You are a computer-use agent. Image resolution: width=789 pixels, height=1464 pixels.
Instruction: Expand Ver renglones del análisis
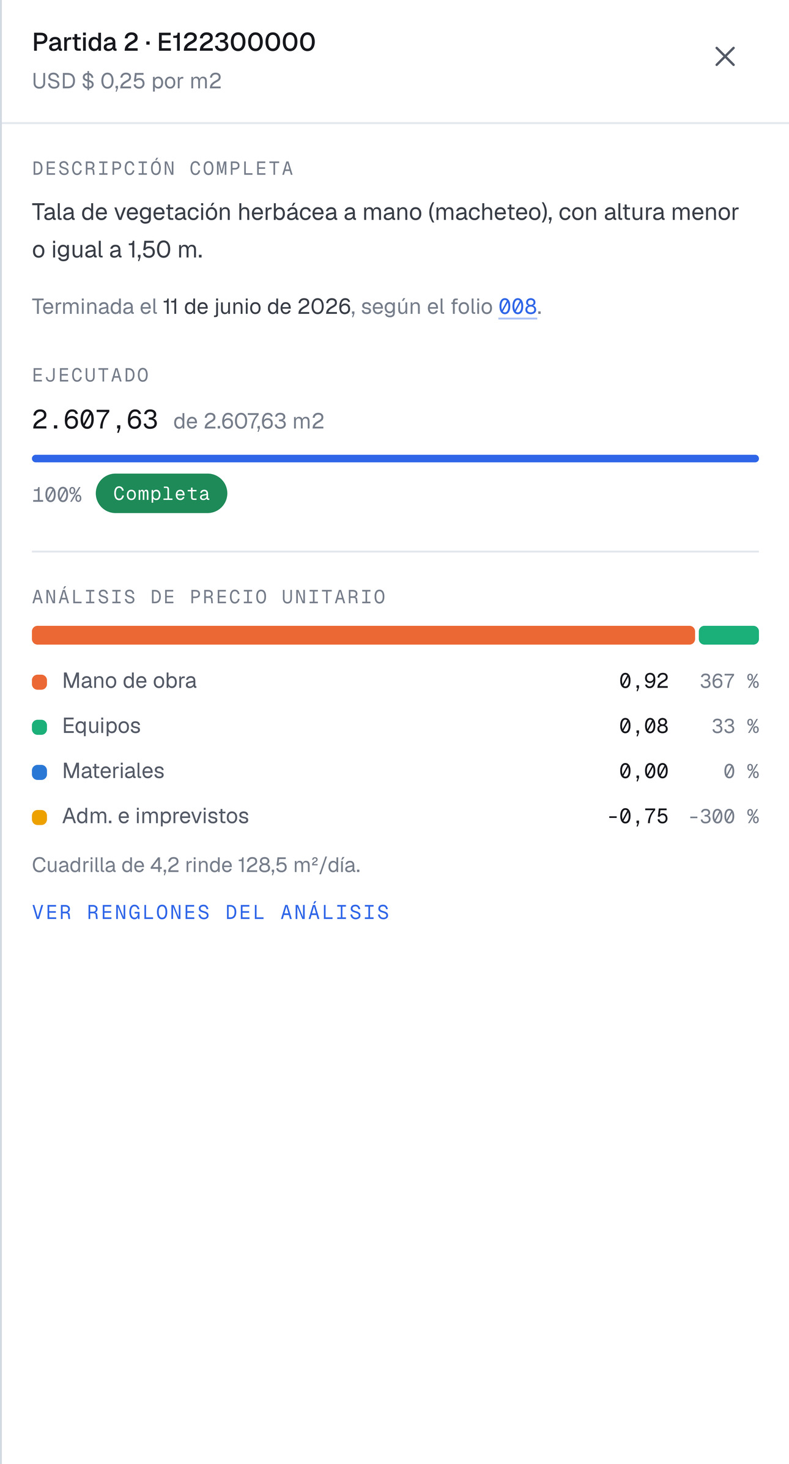pyautogui.click(x=210, y=912)
